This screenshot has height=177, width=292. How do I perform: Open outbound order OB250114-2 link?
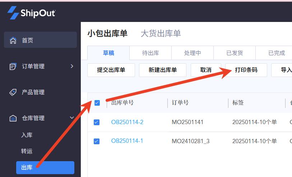pyautogui.click(x=127, y=122)
